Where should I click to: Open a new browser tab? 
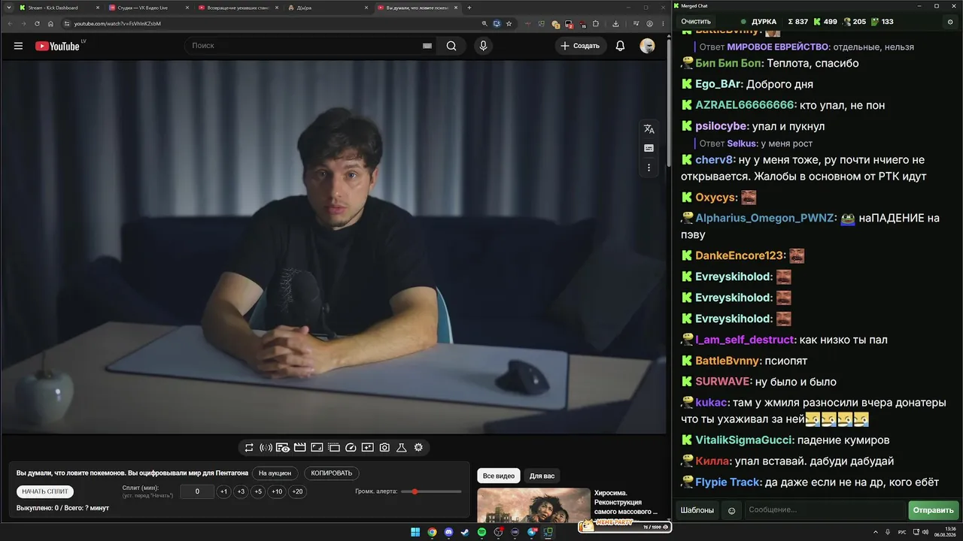point(469,8)
